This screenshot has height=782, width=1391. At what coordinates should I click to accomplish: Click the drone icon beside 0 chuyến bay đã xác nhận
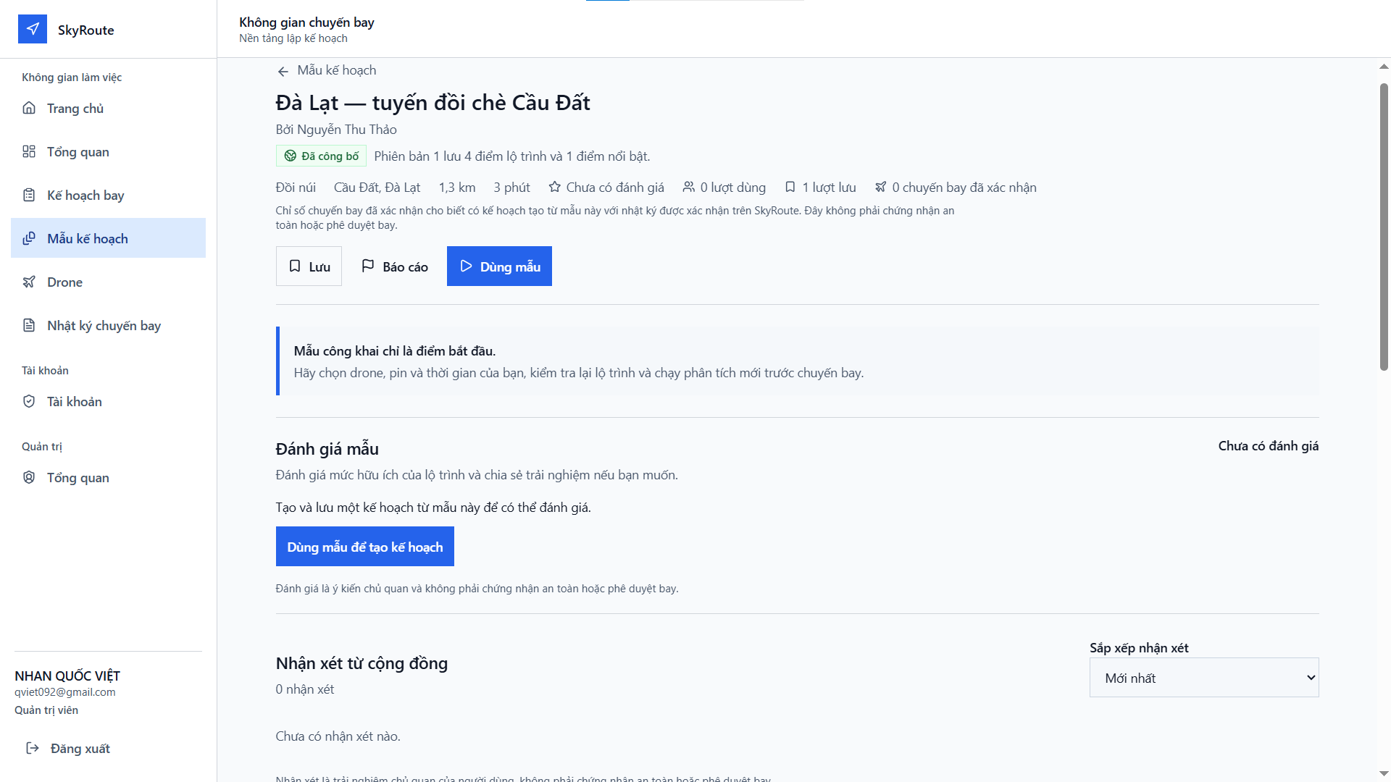[880, 187]
